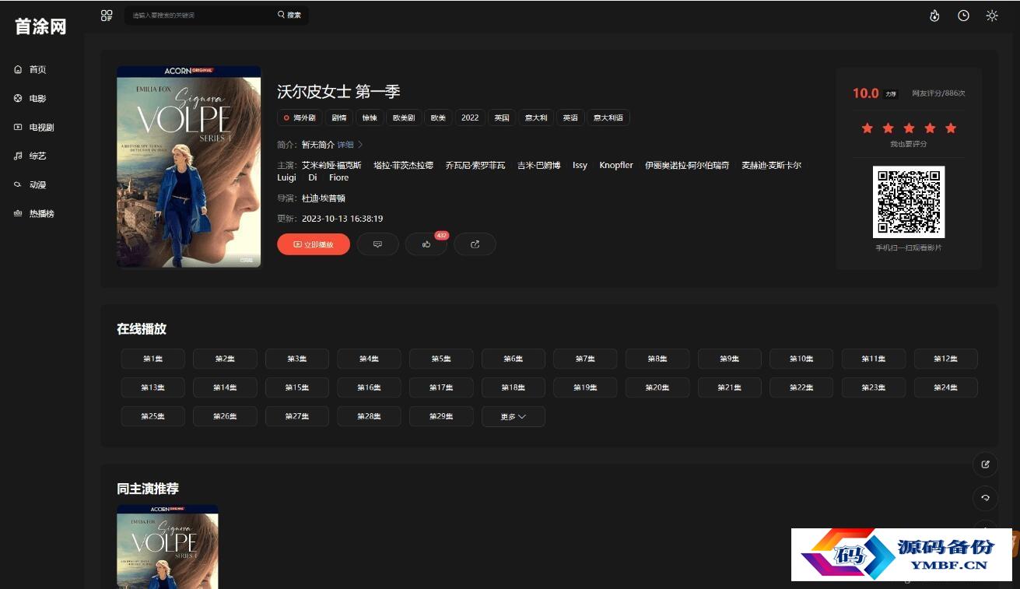Open 电视剧 in the sidebar
1020x589 pixels.
(x=42, y=128)
